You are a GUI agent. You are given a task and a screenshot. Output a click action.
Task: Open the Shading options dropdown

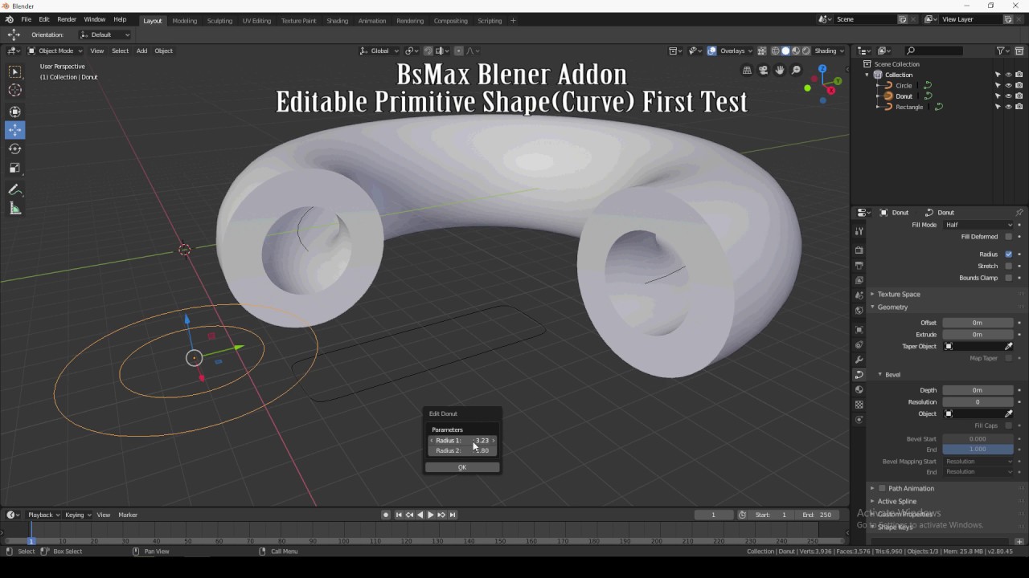(x=830, y=51)
